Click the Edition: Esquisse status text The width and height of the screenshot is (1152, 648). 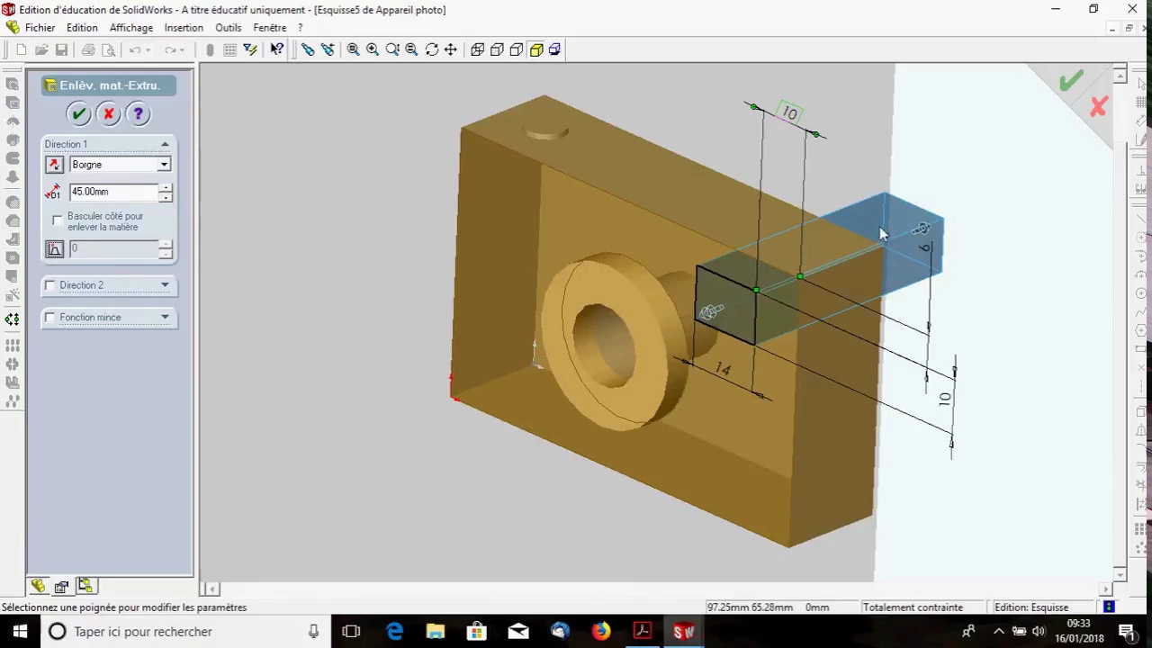coord(1031,607)
